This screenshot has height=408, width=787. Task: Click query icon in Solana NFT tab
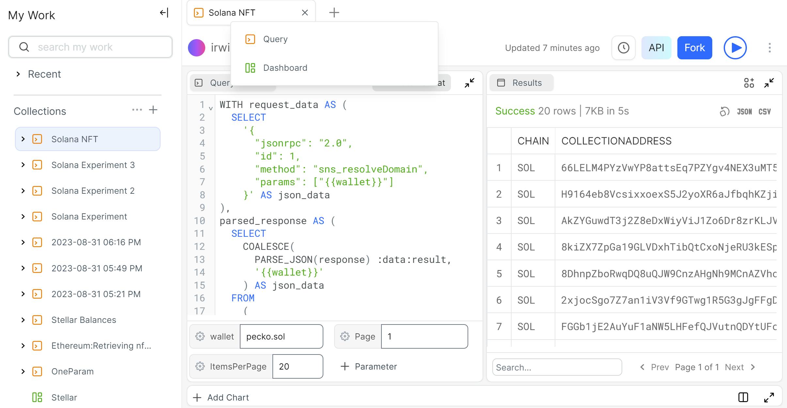click(198, 13)
